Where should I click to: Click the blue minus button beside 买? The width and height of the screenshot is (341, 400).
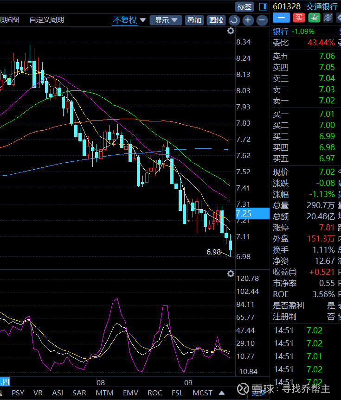click(281, 18)
